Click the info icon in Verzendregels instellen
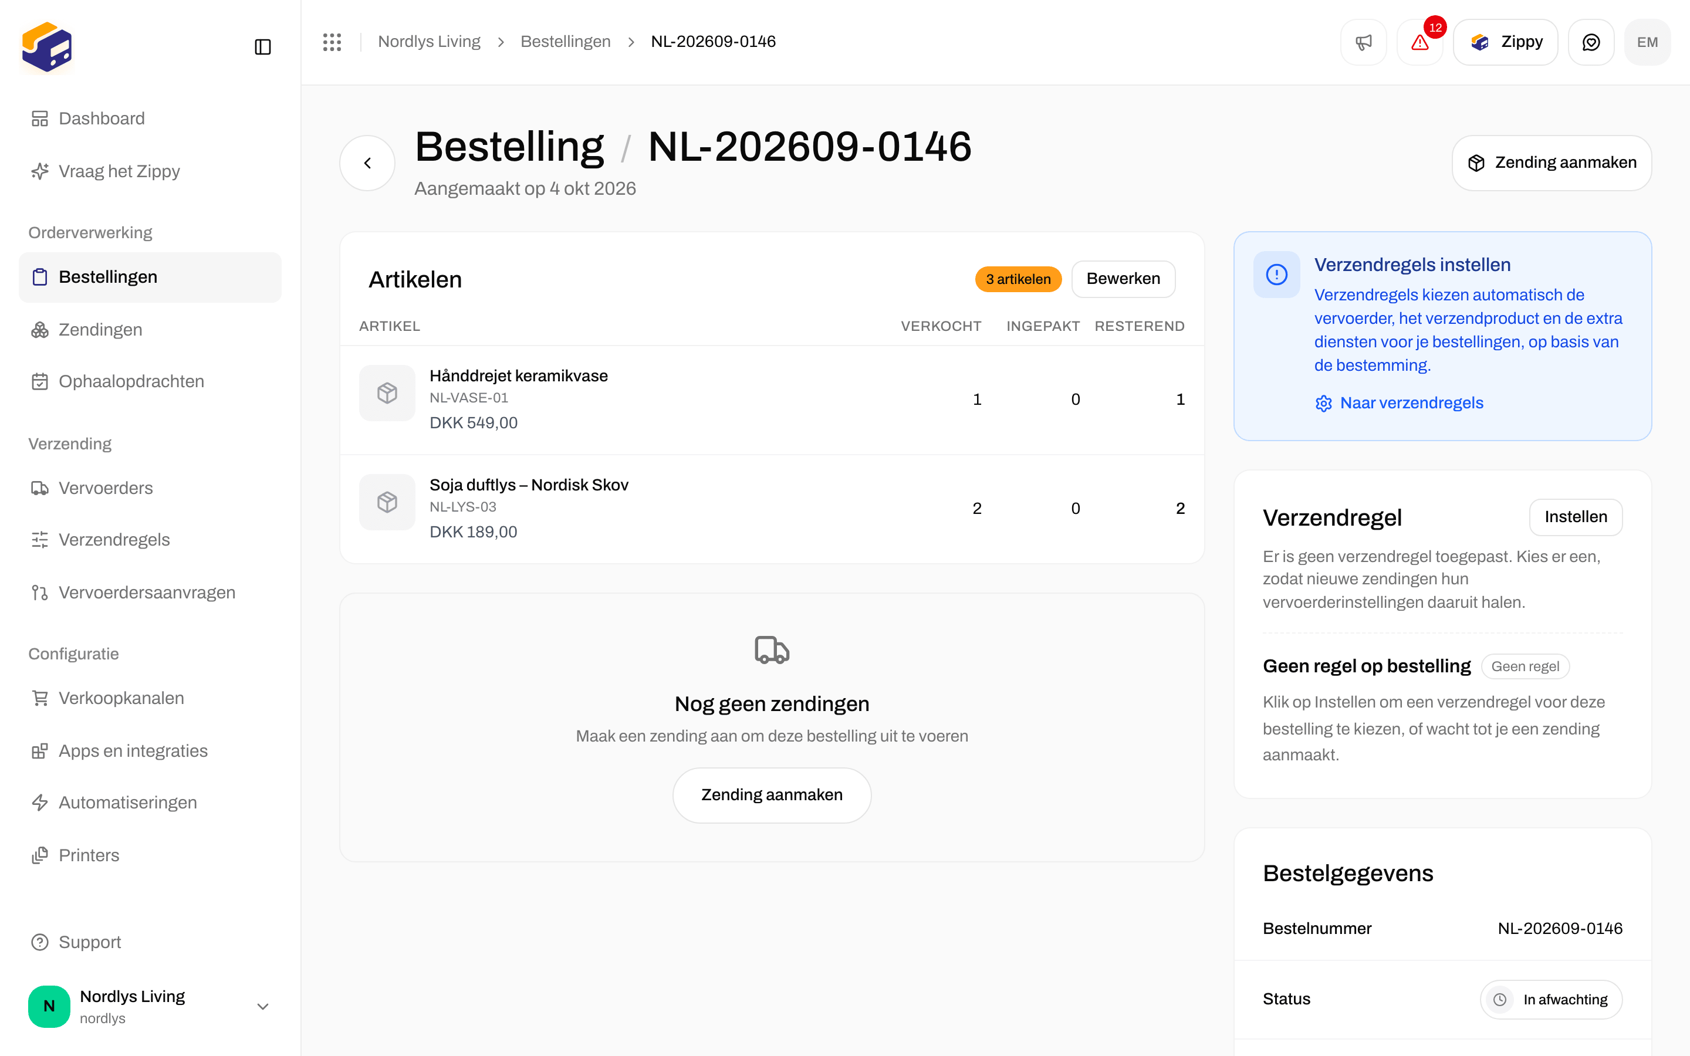This screenshot has width=1690, height=1056. 1276,275
